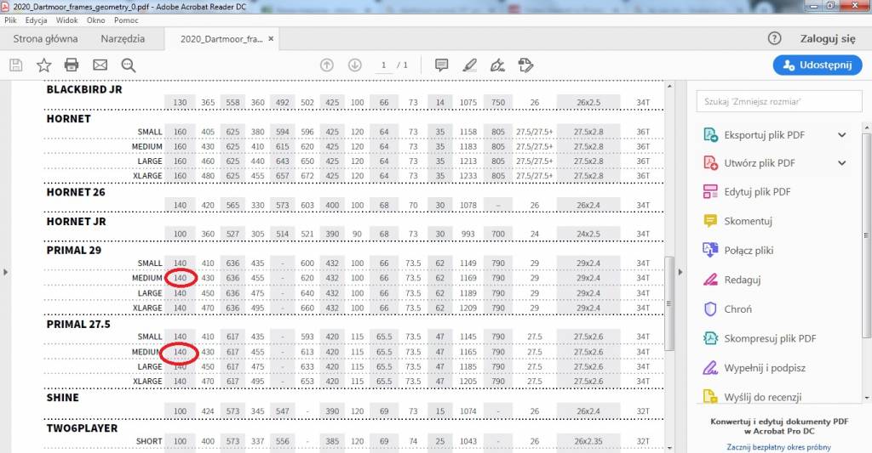Click the 1075 value in BLACKBIRD JR row
Viewport: 872px width, 453px height.
click(468, 103)
